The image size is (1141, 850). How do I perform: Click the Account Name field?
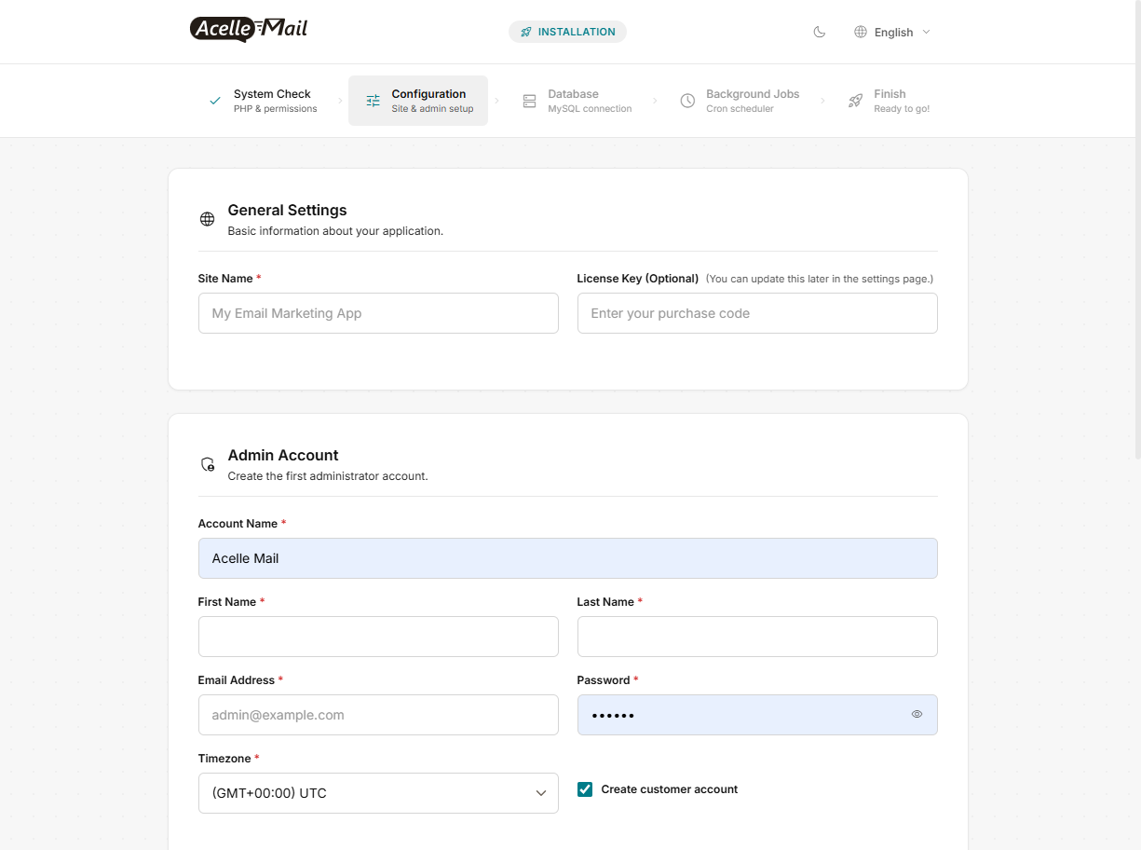coord(568,558)
